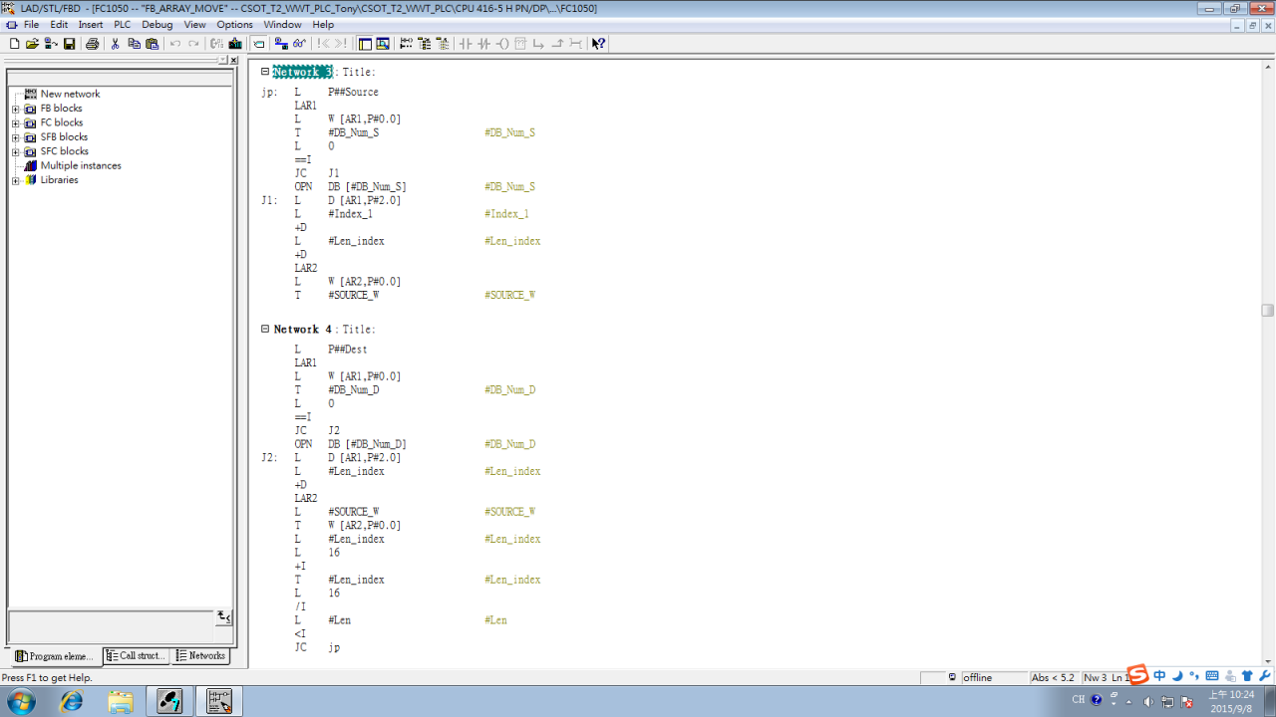Toggle the Chinese input mode icon
Image resolution: width=1276 pixels, height=717 pixels.
pyautogui.click(x=1159, y=676)
